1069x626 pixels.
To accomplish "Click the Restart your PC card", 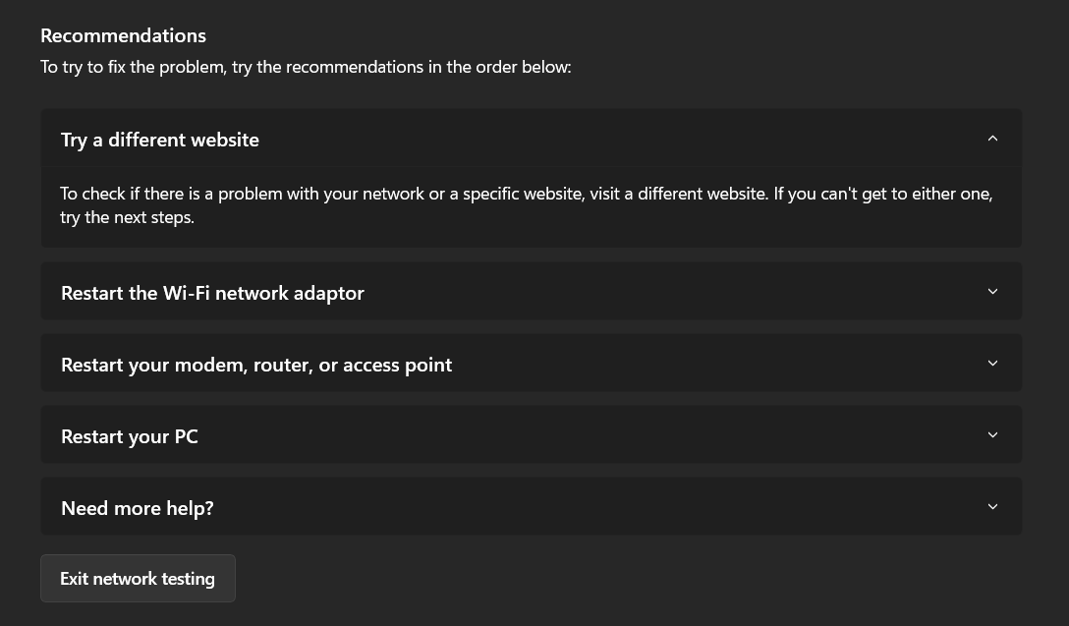I will 531,434.
